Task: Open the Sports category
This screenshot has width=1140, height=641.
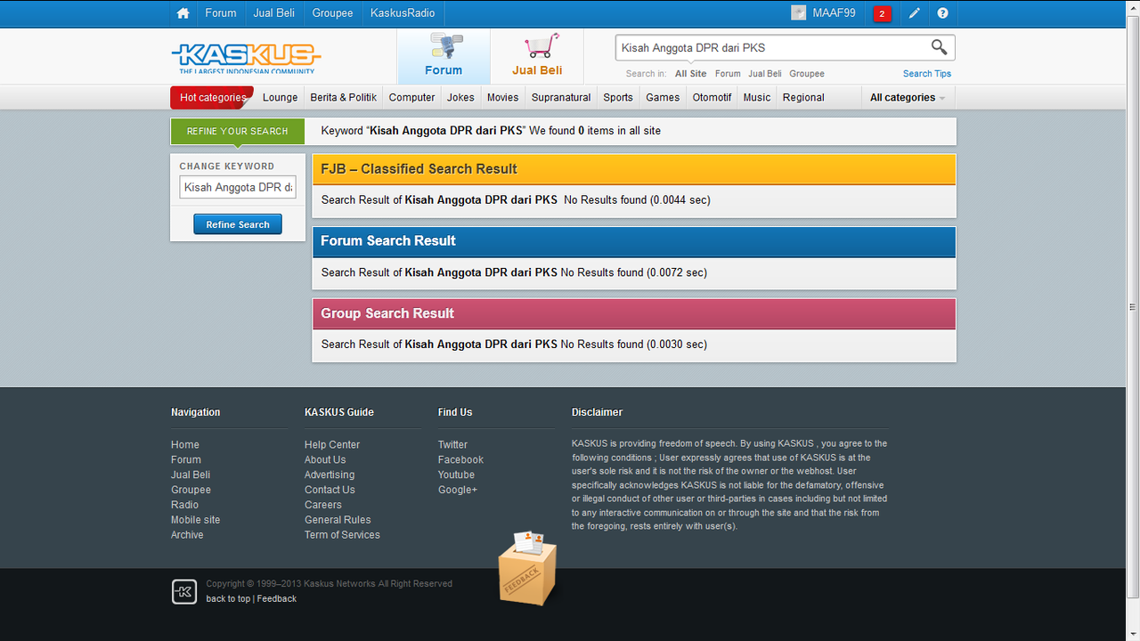Action: click(618, 98)
